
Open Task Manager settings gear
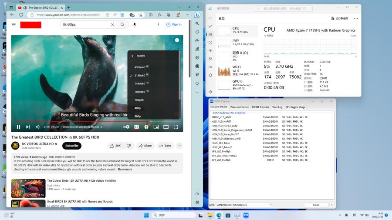(210, 92)
